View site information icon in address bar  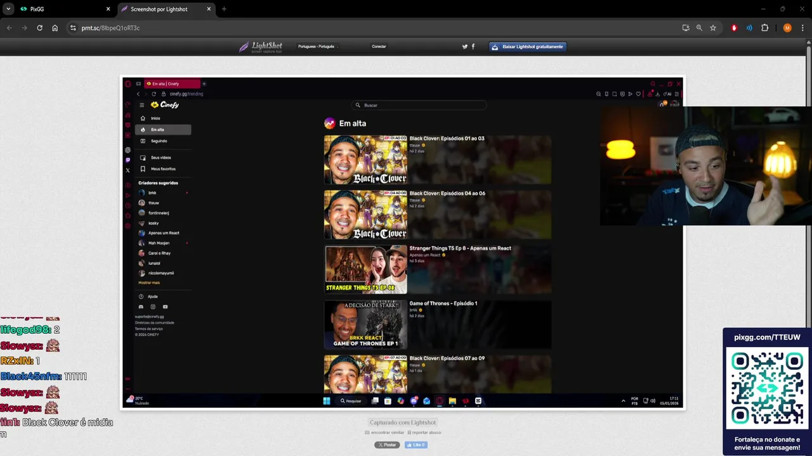coord(73,28)
